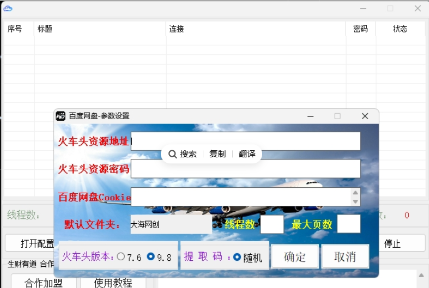Click the 使用教程 button

click(113, 281)
